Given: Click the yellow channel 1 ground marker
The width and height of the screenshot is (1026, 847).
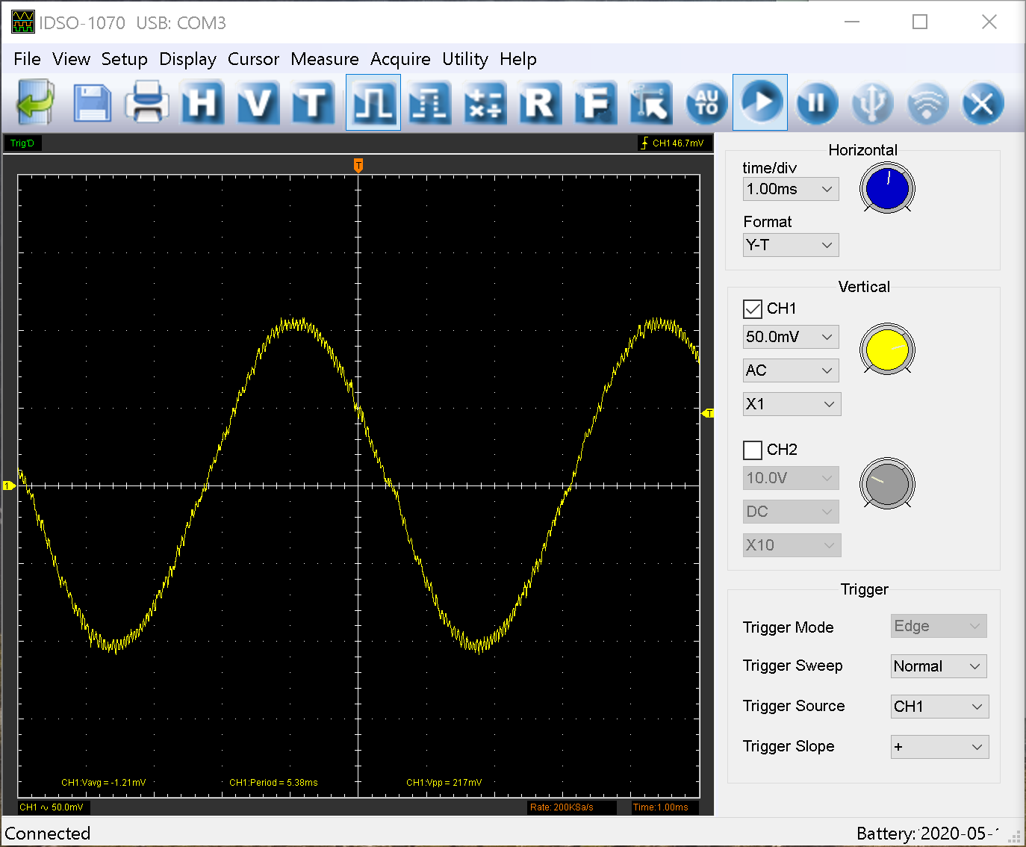Looking at the screenshot, I should click(8, 485).
